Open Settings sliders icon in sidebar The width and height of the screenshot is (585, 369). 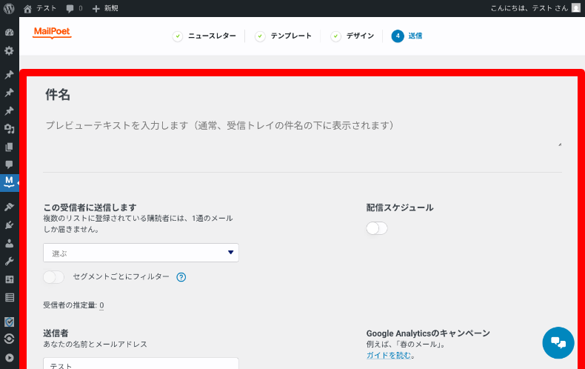(x=10, y=279)
